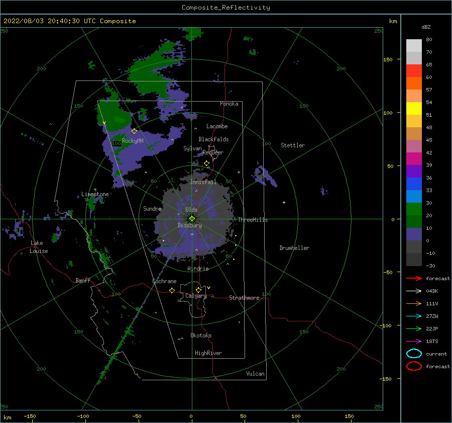Pick the magenta 39-42 dBZ color swatch

[x=414, y=159]
